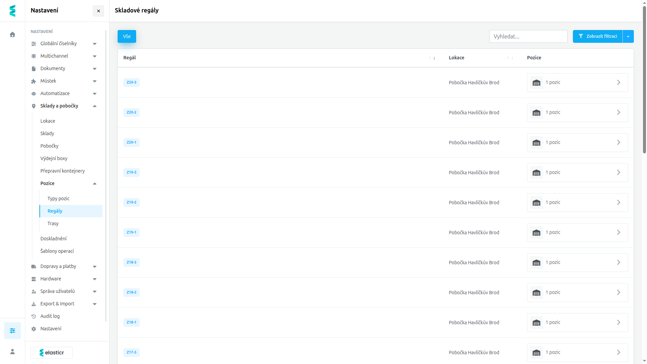Sort Regál column descending arrow
The width and height of the screenshot is (647, 364).
click(x=434, y=58)
